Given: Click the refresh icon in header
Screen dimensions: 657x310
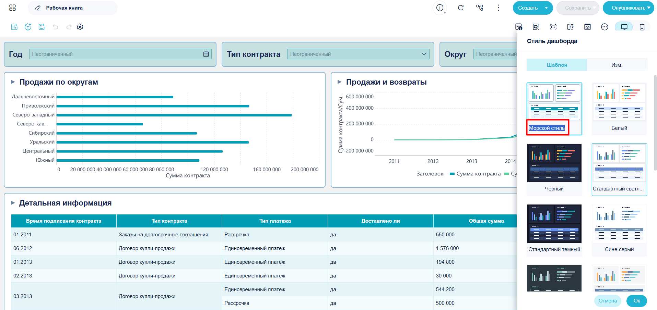Looking at the screenshot, I should pos(461,8).
